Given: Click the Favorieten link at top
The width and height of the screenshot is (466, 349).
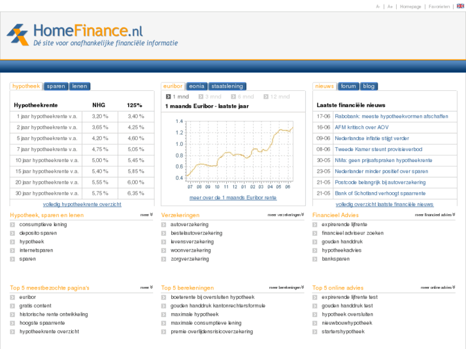Looking at the screenshot, I should (x=439, y=6).
